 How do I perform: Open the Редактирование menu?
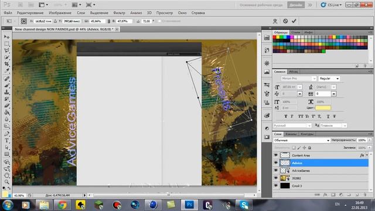(x=30, y=13)
